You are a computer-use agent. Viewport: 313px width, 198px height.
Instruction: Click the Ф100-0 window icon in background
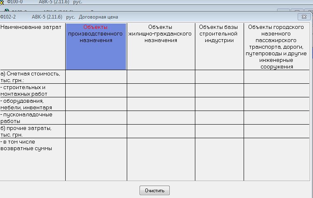tap(3, 2)
